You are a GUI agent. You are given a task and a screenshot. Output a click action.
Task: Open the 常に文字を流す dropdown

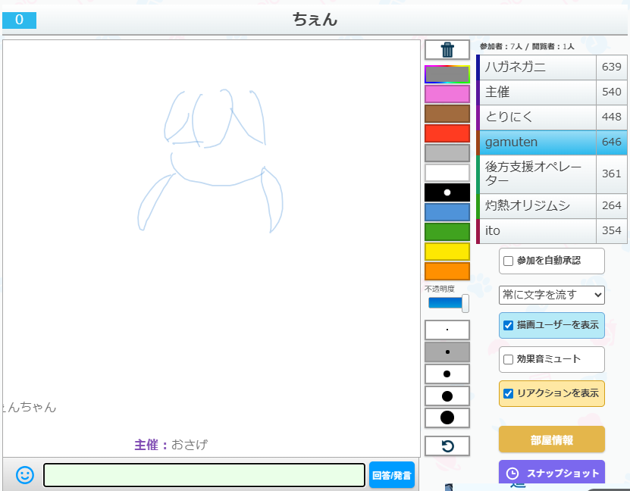tap(551, 295)
